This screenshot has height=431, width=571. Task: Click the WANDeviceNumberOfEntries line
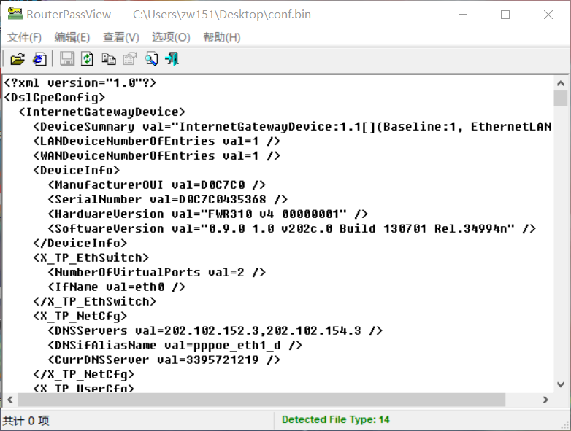point(156,155)
